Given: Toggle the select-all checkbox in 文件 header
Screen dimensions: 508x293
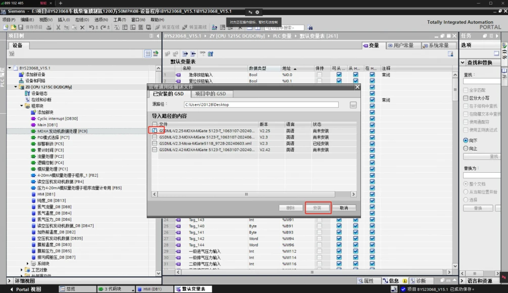Looking at the screenshot, I should (155, 124).
